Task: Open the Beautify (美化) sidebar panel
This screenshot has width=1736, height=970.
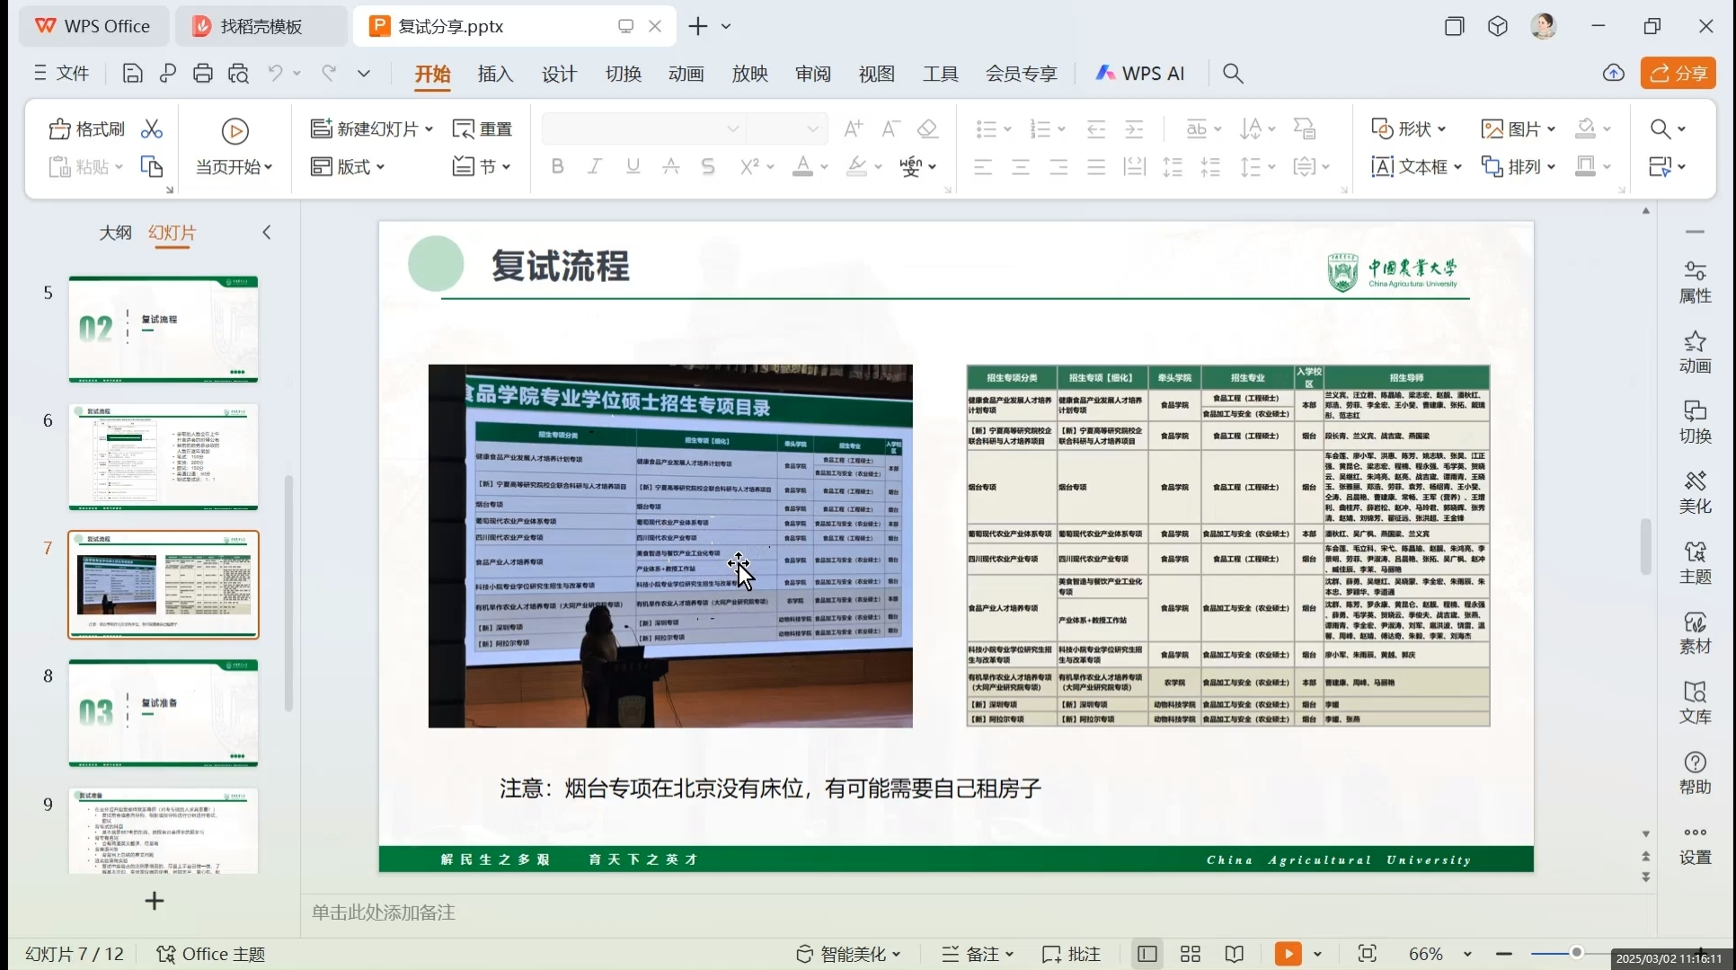Action: click(1695, 492)
